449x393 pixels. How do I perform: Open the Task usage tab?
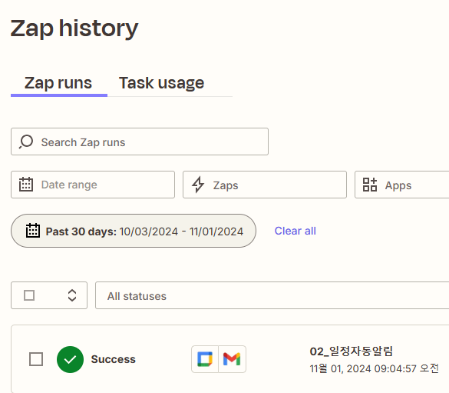click(161, 83)
